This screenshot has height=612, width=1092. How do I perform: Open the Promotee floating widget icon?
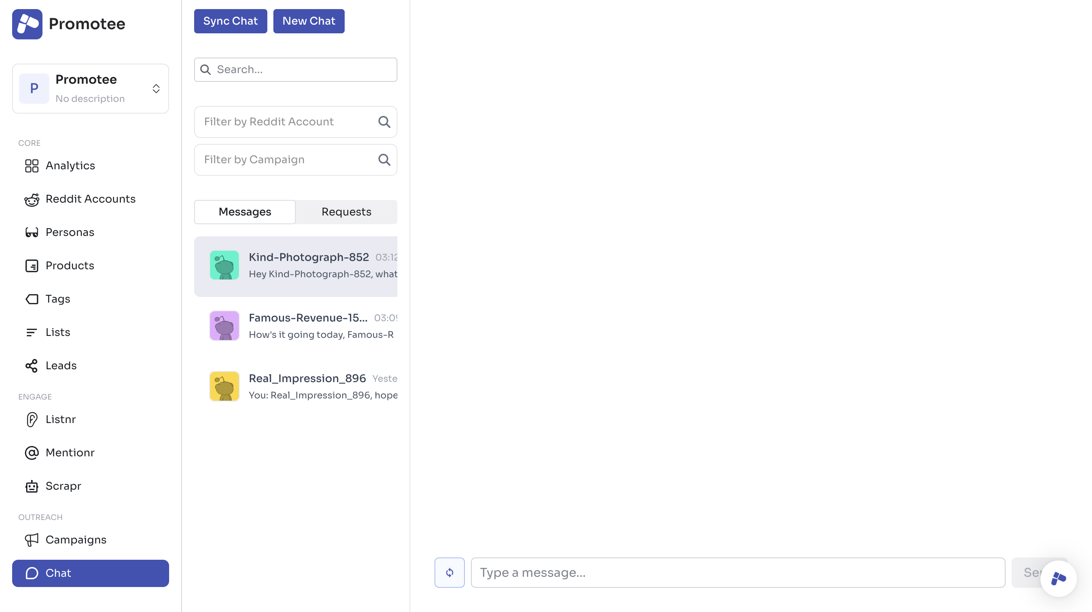coord(1058,579)
